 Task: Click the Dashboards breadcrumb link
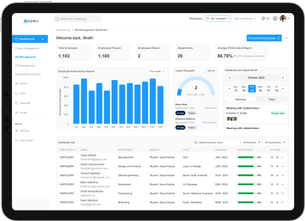pos(63,30)
